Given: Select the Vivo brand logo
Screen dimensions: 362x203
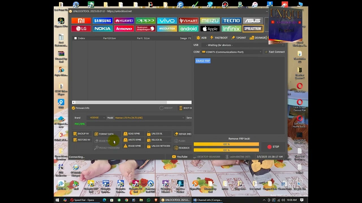Looking at the screenshot, I should [x=167, y=21].
